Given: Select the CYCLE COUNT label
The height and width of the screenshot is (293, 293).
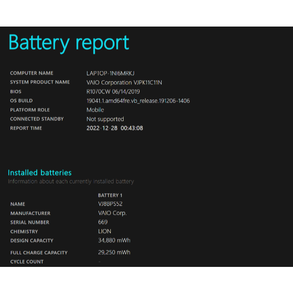Looking at the screenshot, I should click(27, 262).
